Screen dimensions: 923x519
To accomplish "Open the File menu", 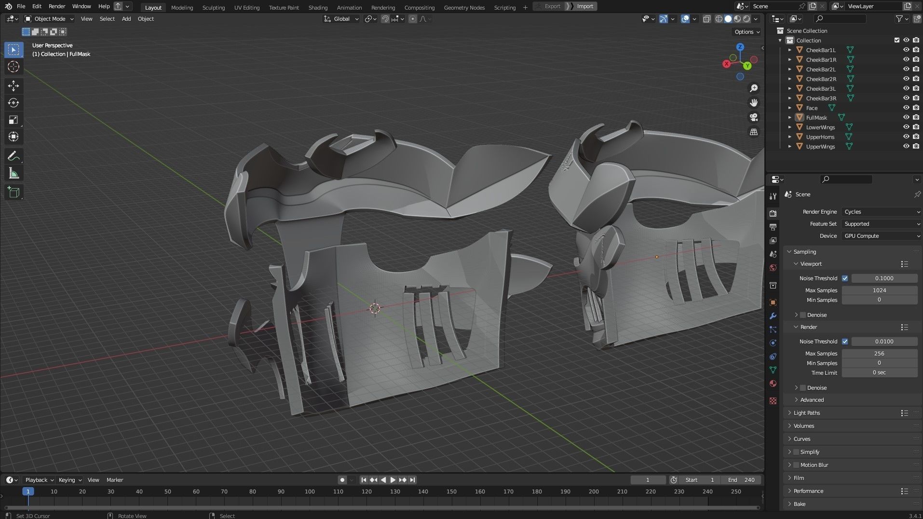I will [21, 6].
